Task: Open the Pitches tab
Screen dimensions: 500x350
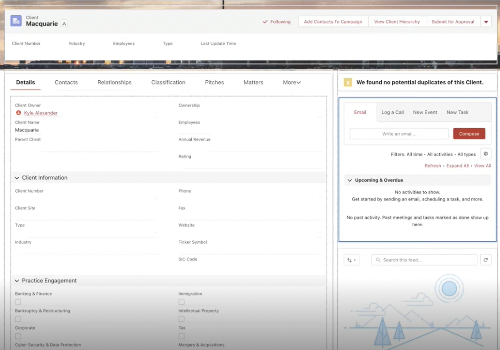Action: coord(214,82)
